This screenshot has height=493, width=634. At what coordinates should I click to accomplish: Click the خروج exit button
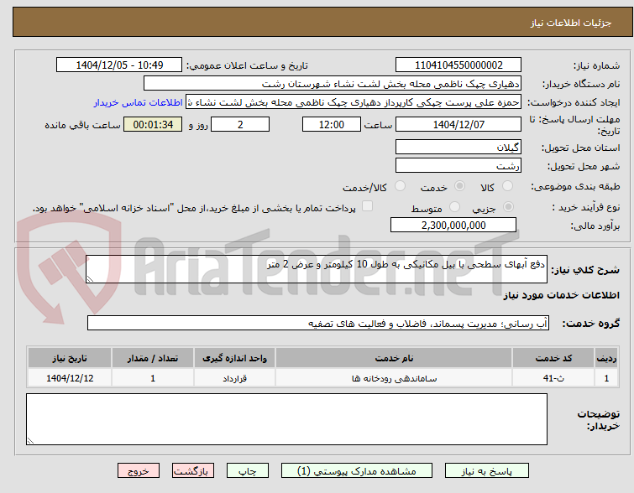click(x=139, y=471)
